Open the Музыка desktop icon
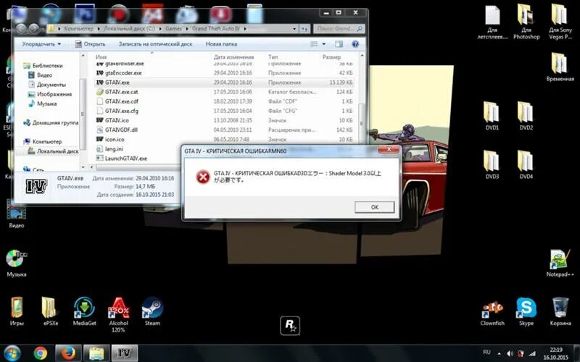 tap(17, 263)
